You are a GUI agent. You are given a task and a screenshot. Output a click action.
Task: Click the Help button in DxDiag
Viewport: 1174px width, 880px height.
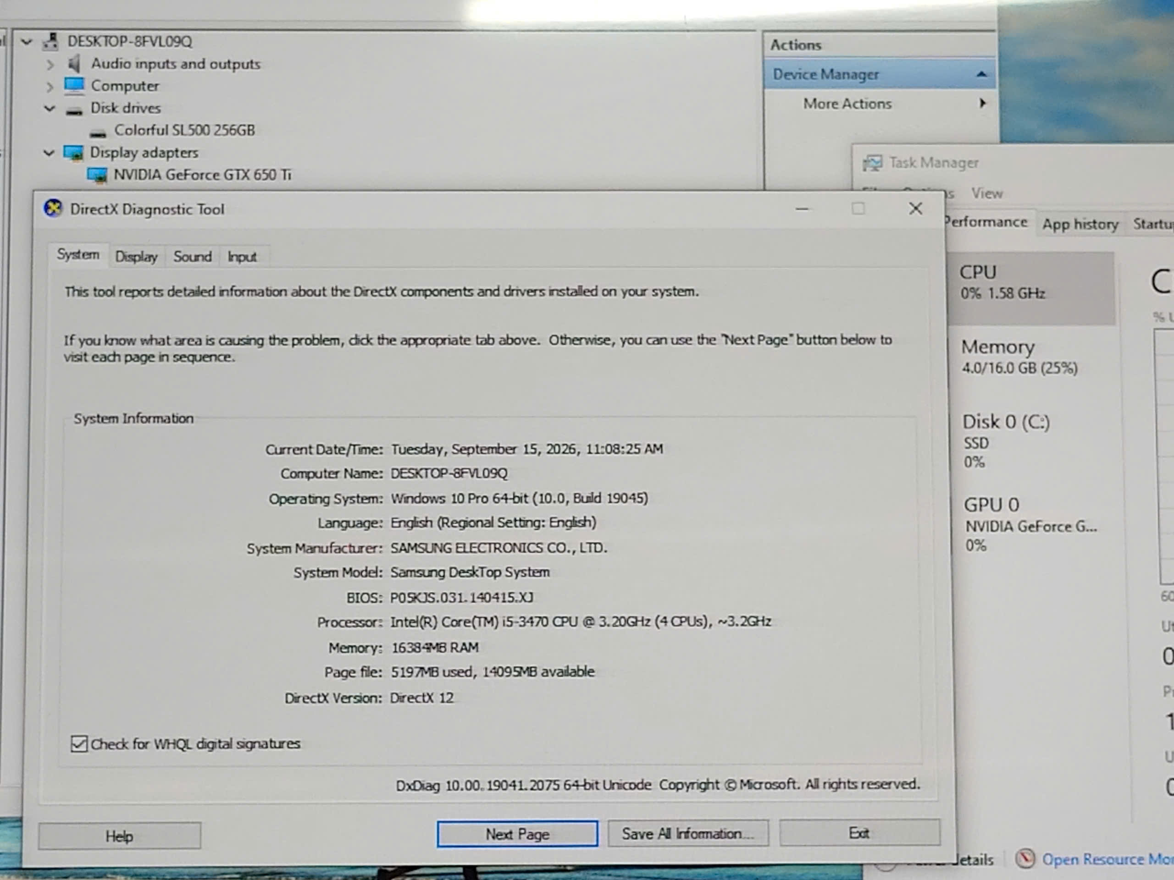[x=119, y=836]
